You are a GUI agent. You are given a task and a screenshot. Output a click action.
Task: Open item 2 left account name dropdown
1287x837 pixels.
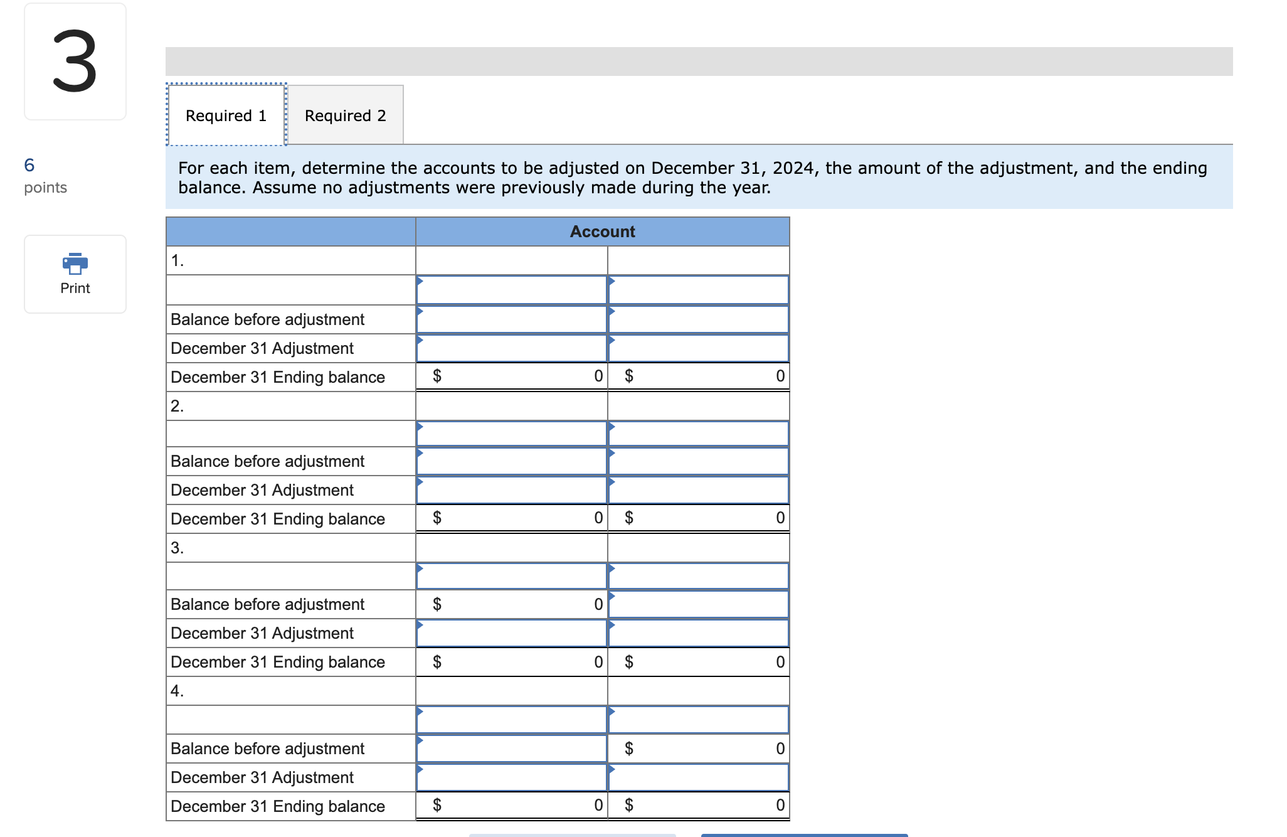(x=511, y=434)
